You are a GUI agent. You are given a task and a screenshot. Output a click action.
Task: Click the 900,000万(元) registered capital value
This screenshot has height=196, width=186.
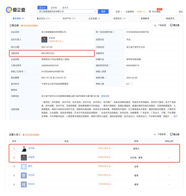point(48,53)
